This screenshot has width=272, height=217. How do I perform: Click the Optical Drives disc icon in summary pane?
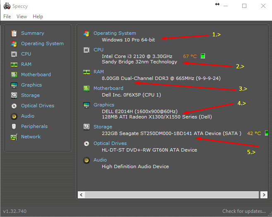(87, 143)
